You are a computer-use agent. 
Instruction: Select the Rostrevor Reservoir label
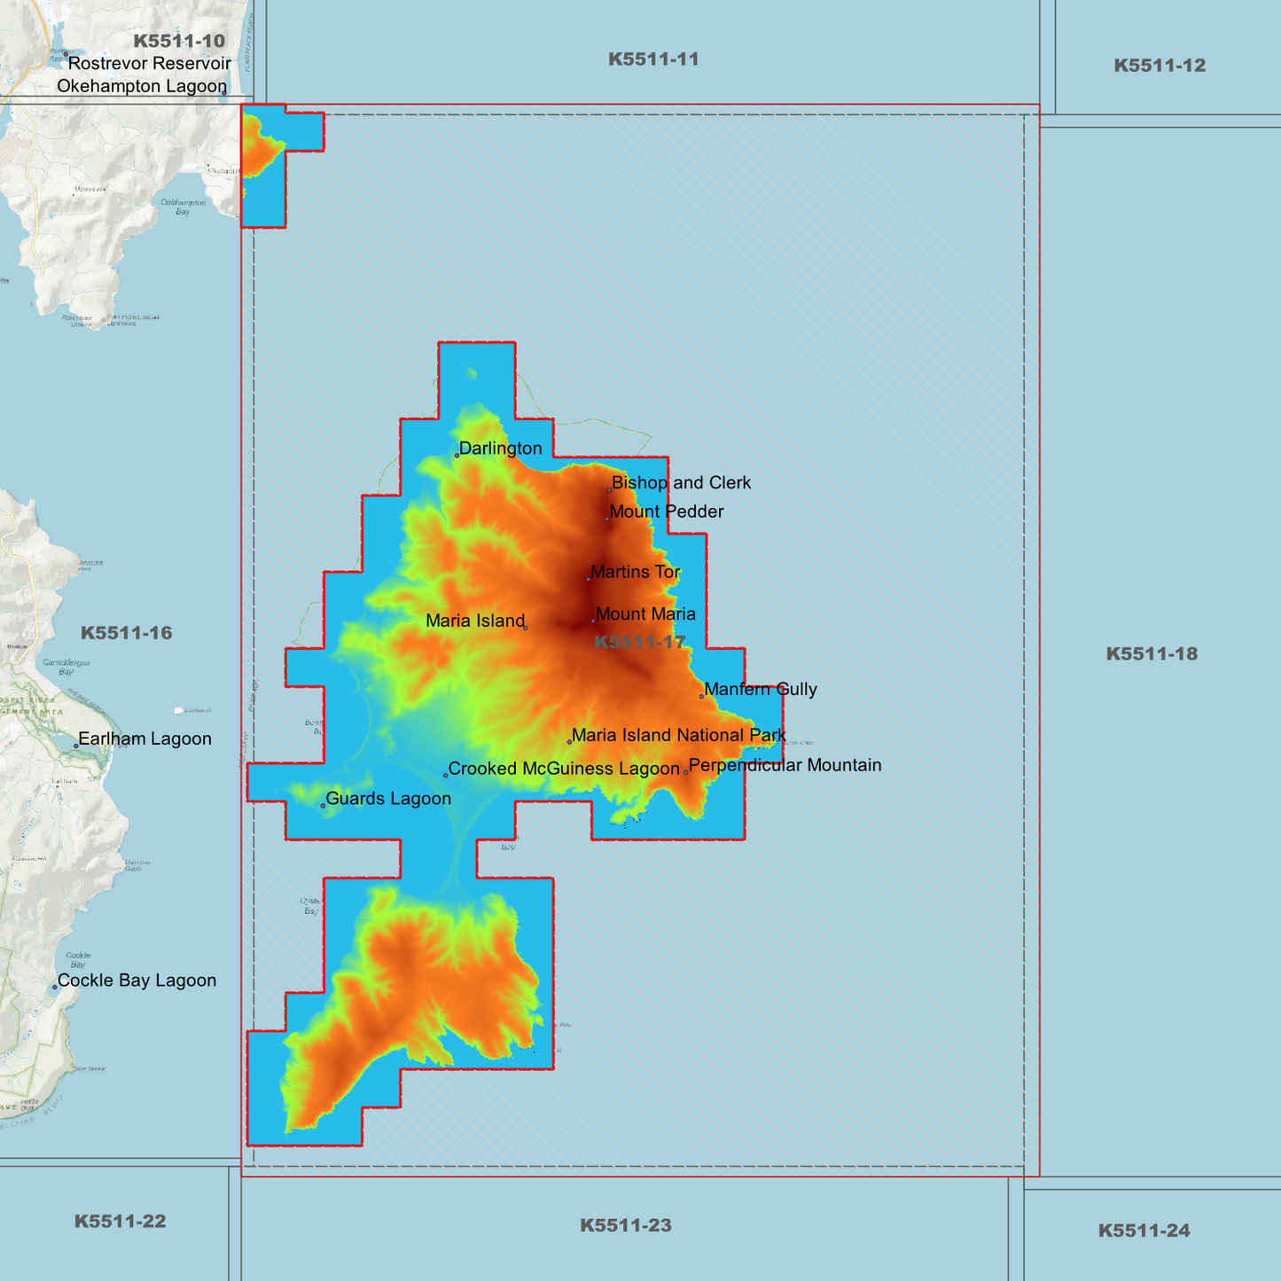point(149,64)
